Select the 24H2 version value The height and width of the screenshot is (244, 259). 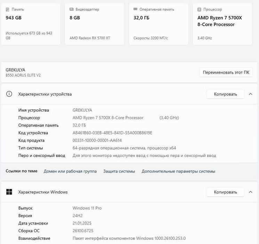coord(78,216)
